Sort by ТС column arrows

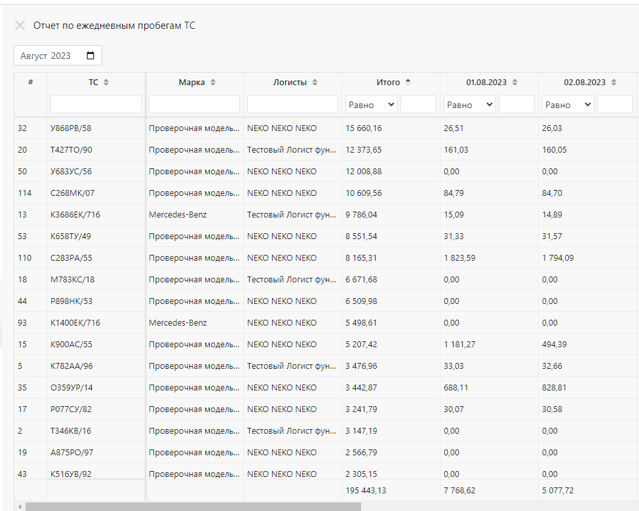point(106,83)
